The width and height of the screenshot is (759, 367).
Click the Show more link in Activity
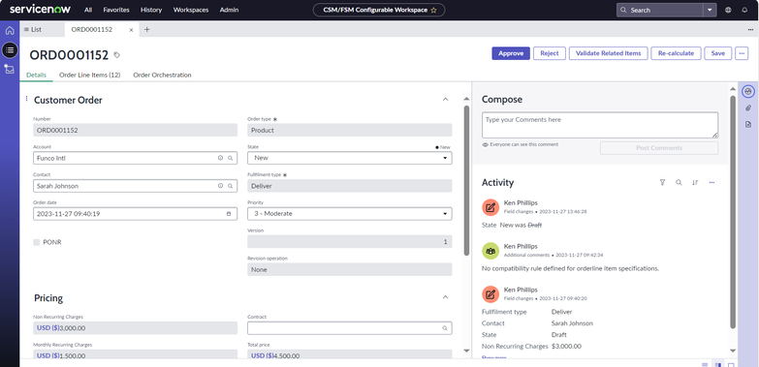pos(493,358)
